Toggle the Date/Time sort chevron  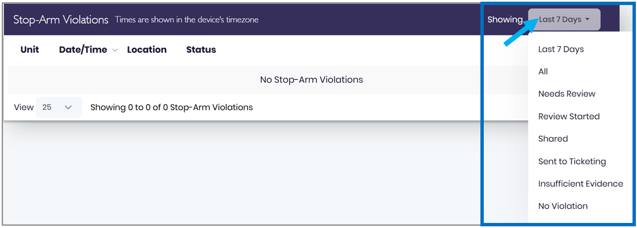coord(115,51)
